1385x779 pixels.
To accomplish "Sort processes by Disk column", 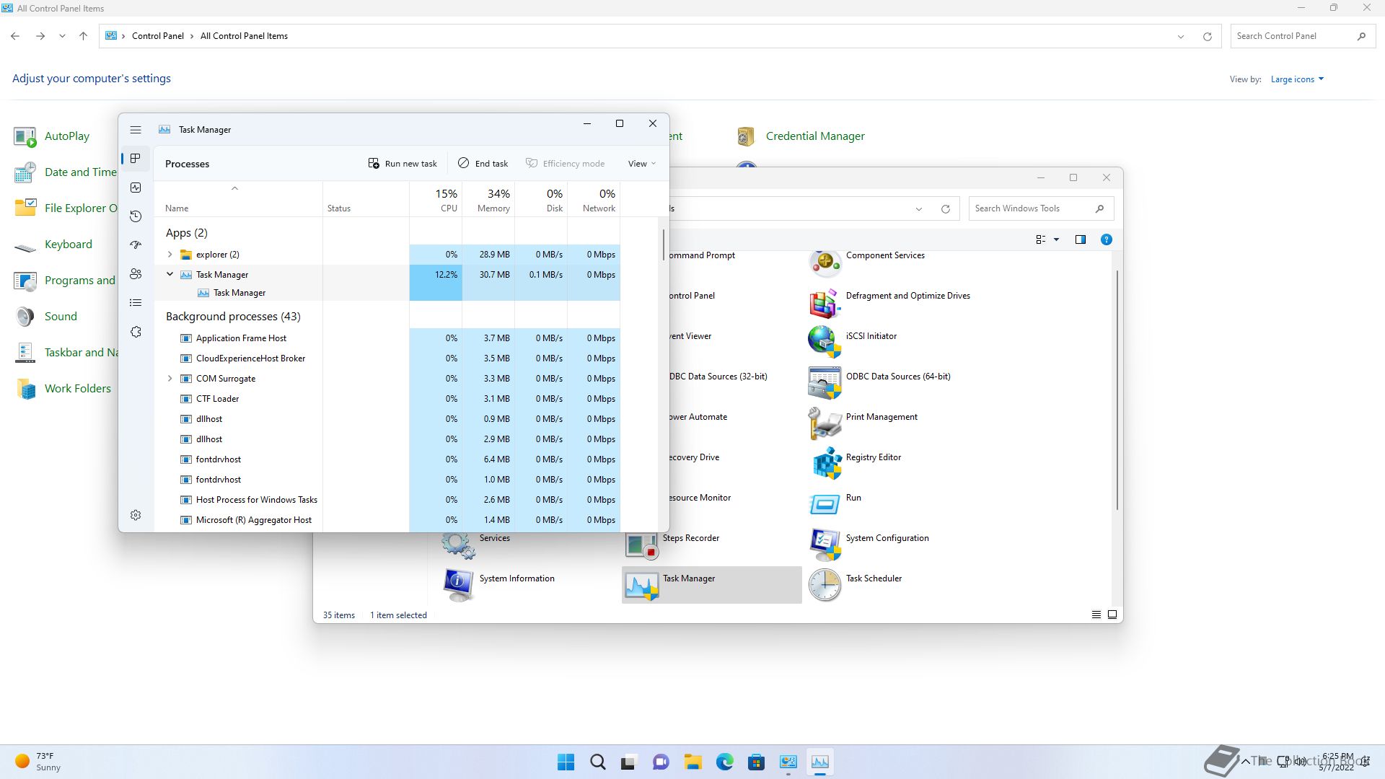I will (x=541, y=200).
